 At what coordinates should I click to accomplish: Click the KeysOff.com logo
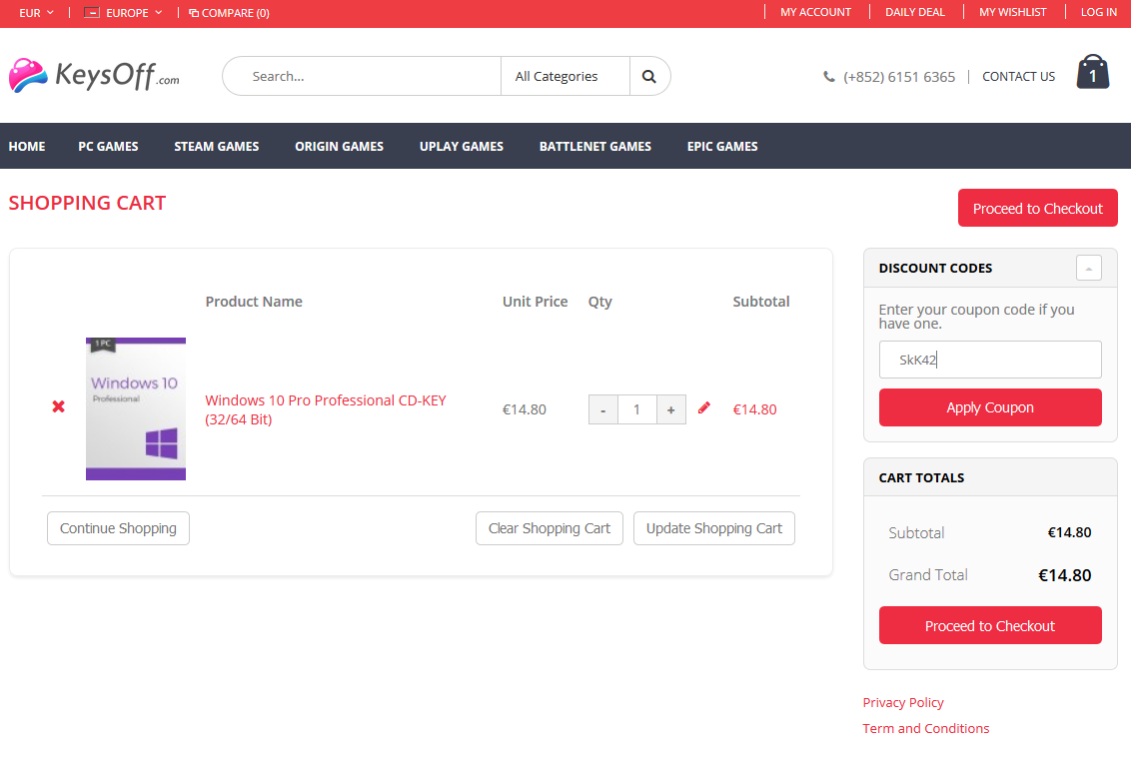(x=95, y=75)
